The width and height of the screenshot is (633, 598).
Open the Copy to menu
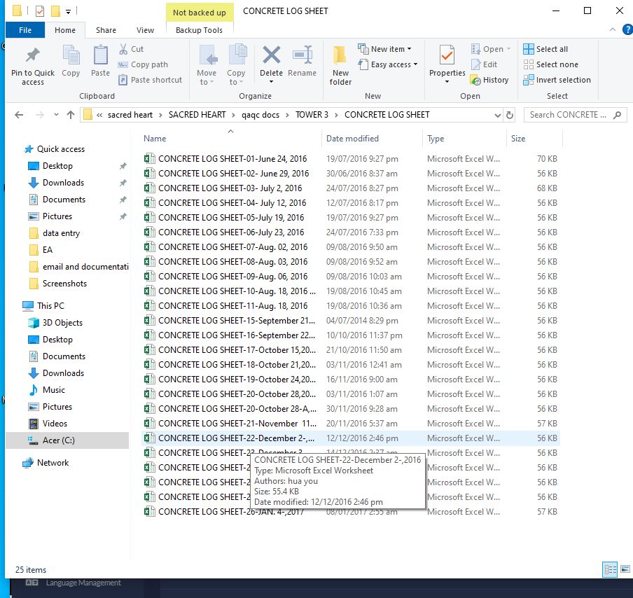236,65
